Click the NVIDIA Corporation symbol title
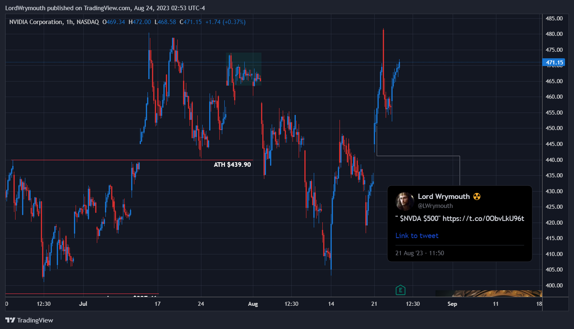Viewport: 574px width, 329px height. pos(36,22)
